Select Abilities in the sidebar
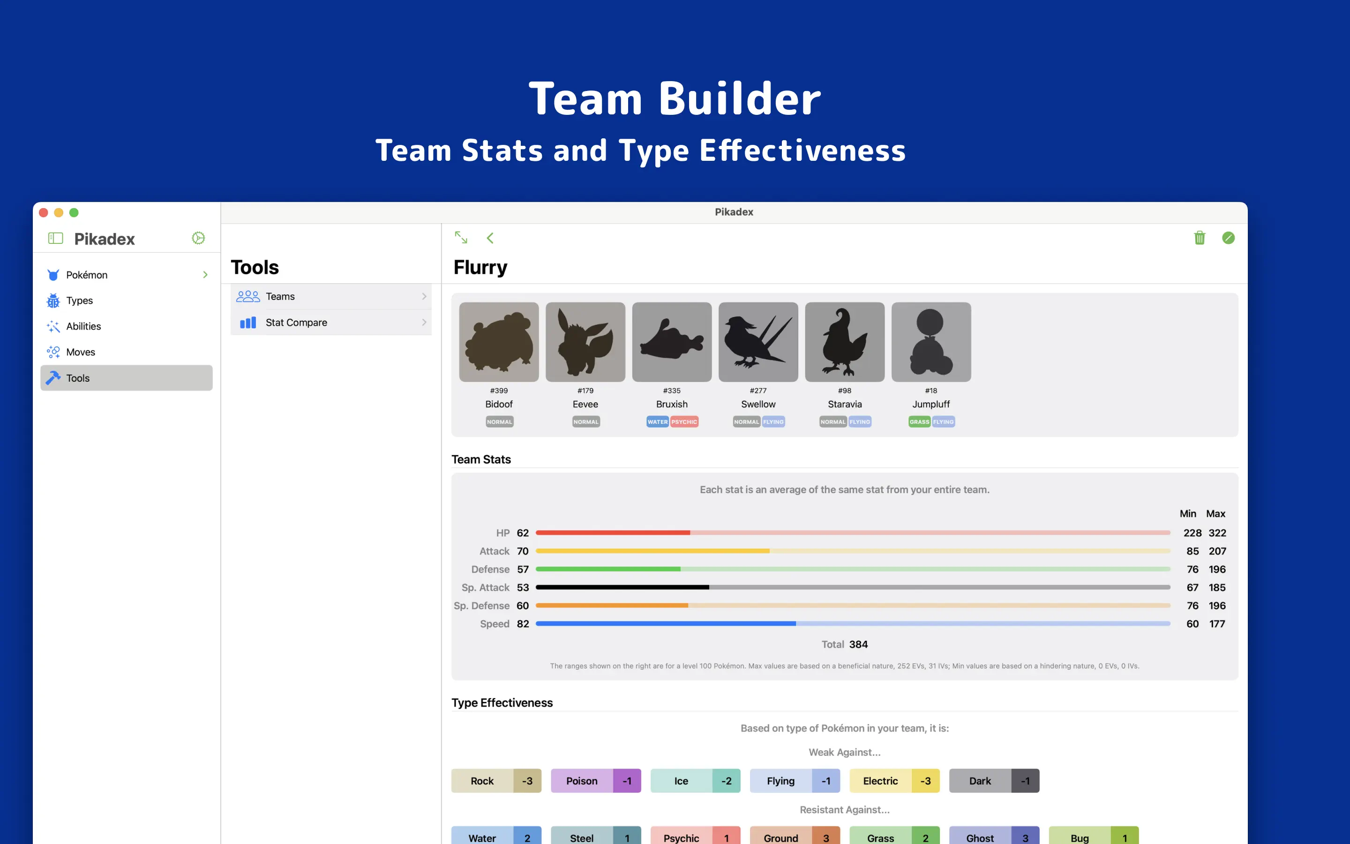 point(84,326)
